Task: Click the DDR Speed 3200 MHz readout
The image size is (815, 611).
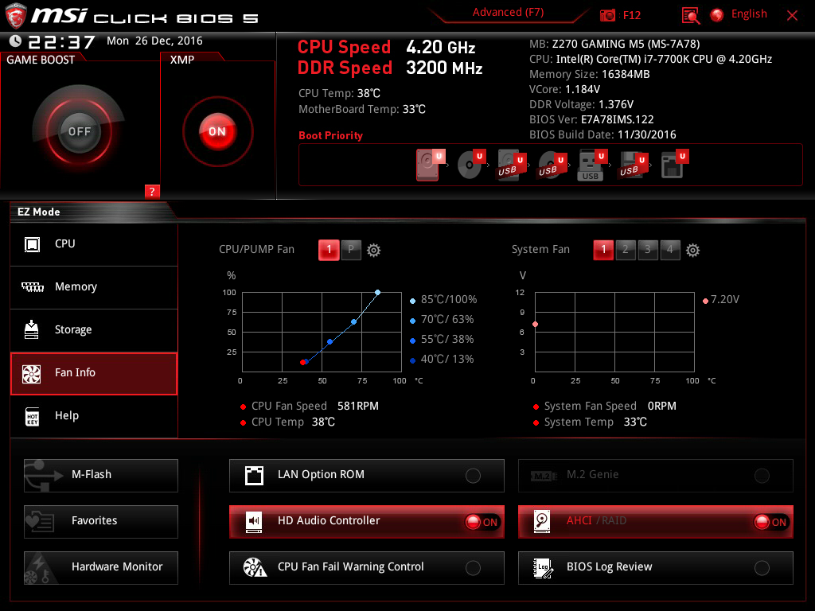Action: pyautogui.click(x=390, y=68)
